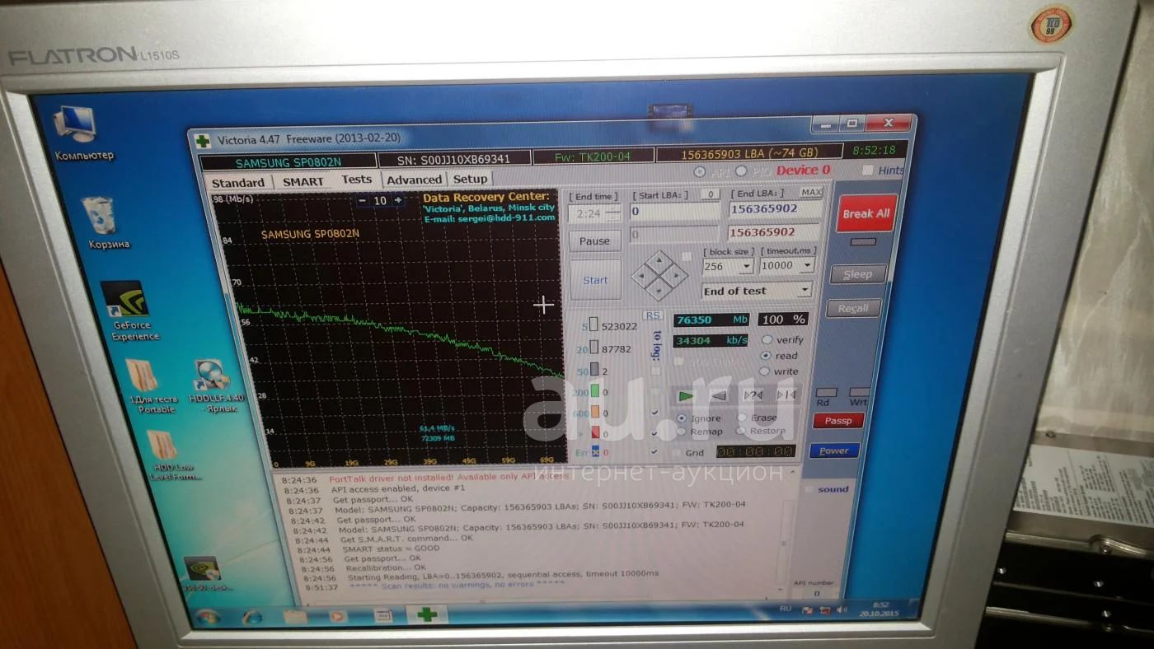1154x649 pixels.
Task: Open Internet Explorer from the taskbar
Action: tap(252, 616)
